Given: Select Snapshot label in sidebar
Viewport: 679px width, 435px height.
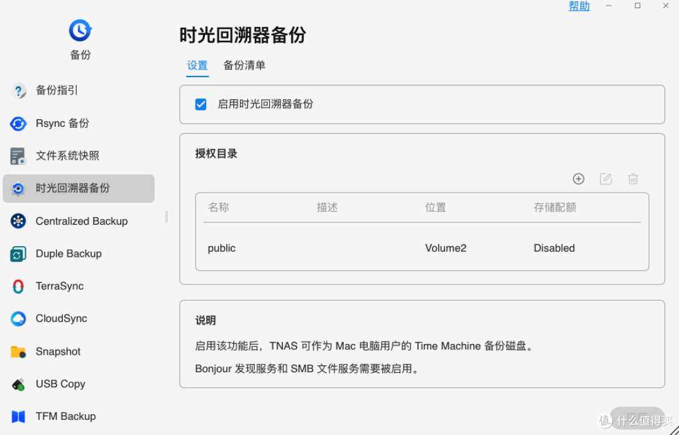Looking at the screenshot, I should pos(58,352).
